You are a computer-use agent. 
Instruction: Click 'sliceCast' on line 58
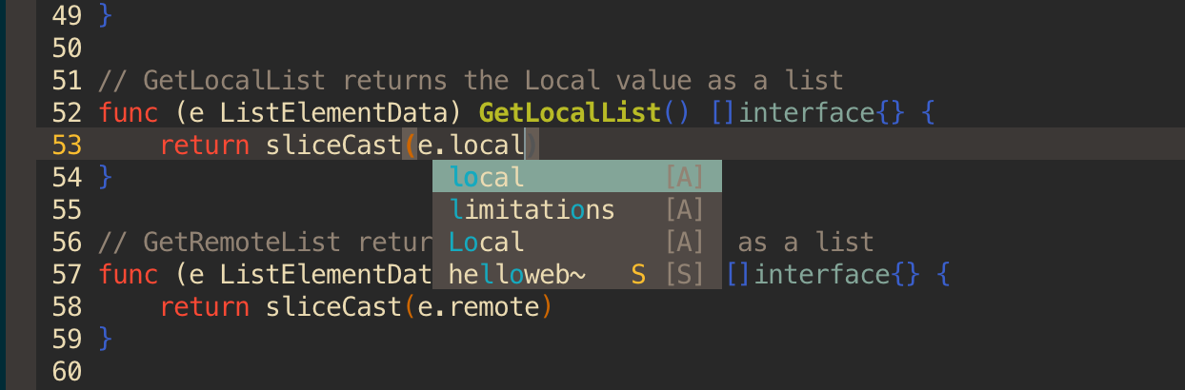(x=335, y=306)
